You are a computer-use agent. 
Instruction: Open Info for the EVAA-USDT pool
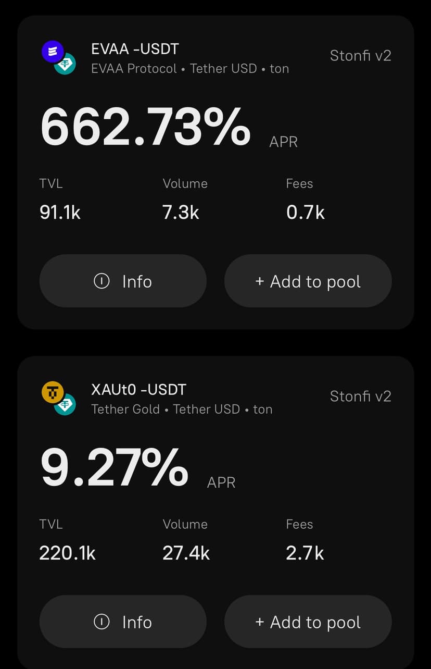click(x=123, y=281)
